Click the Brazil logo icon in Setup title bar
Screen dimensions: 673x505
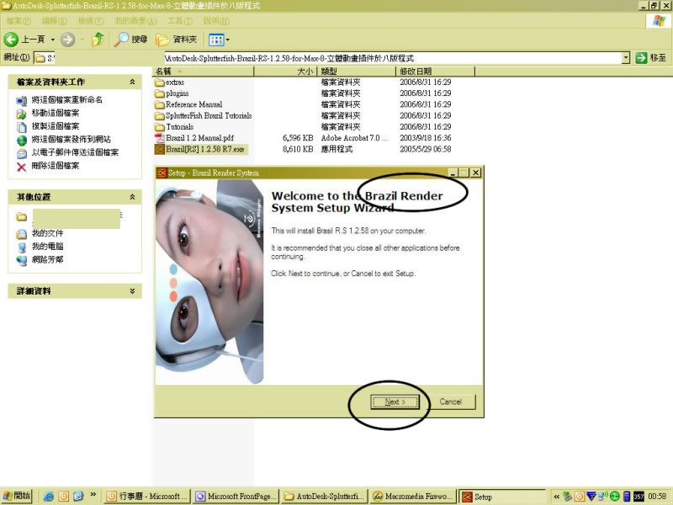[x=162, y=173]
